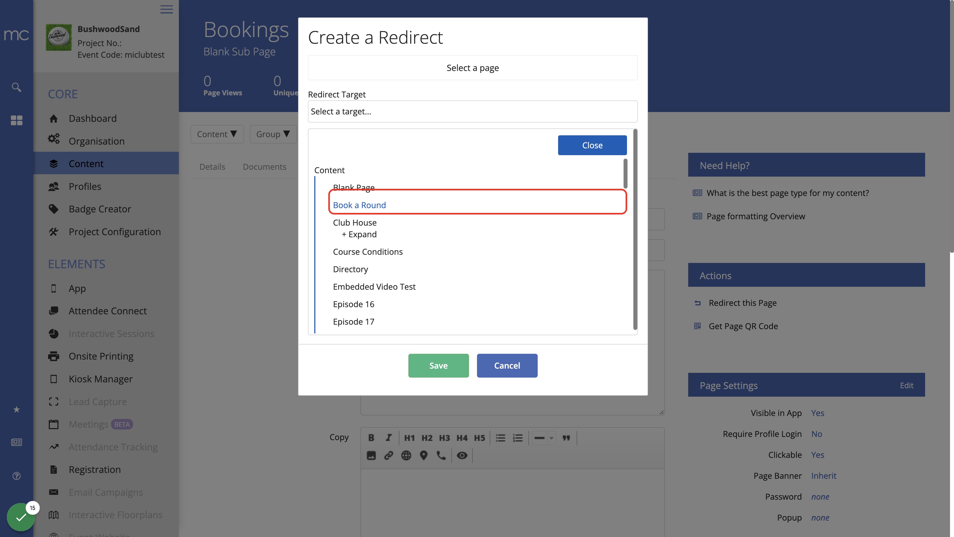Click the star favorites icon

16,409
